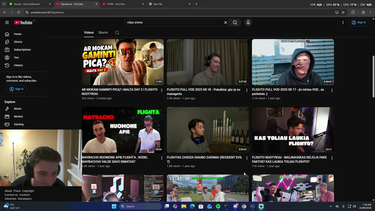Clear search text with X icon
This screenshot has width=375, height=211.
pyautogui.click(x=226, y=23)
